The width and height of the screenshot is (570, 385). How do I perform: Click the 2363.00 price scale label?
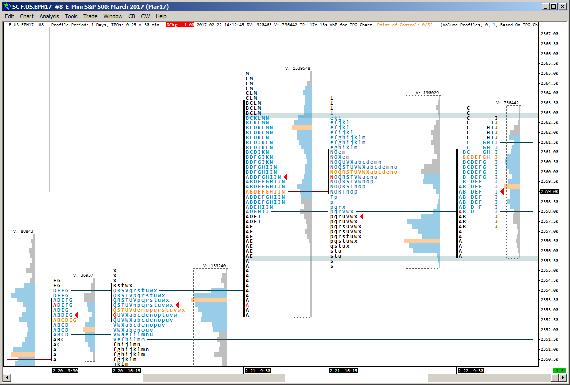pos(550,113)
